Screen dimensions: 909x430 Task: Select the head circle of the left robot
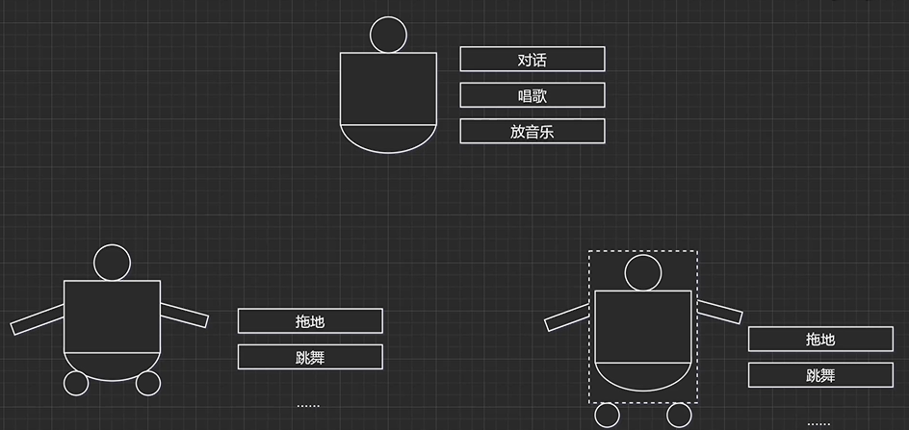112,263
